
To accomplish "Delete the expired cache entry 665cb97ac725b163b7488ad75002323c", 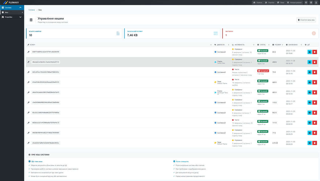I will click(x=314, y=72).
